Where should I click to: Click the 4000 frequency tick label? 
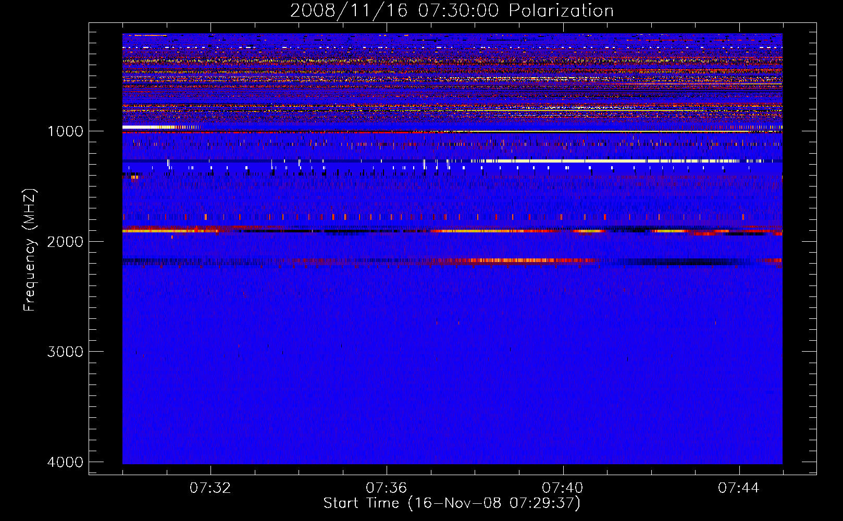65,462
